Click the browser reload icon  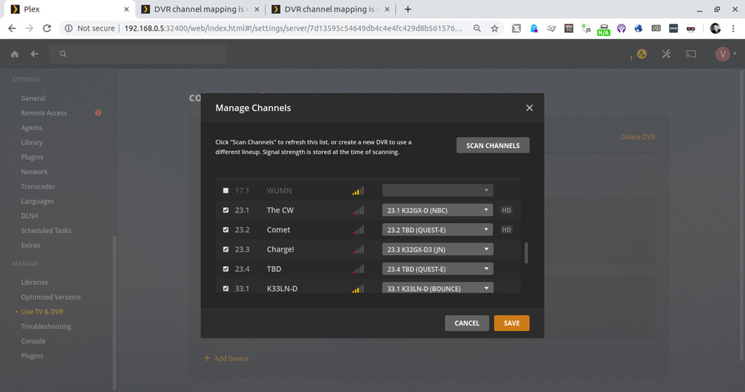[47, 28]
